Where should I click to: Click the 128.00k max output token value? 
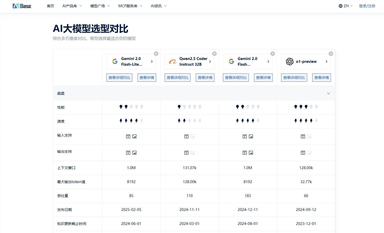pyautogui.click(x=190, y=182)
